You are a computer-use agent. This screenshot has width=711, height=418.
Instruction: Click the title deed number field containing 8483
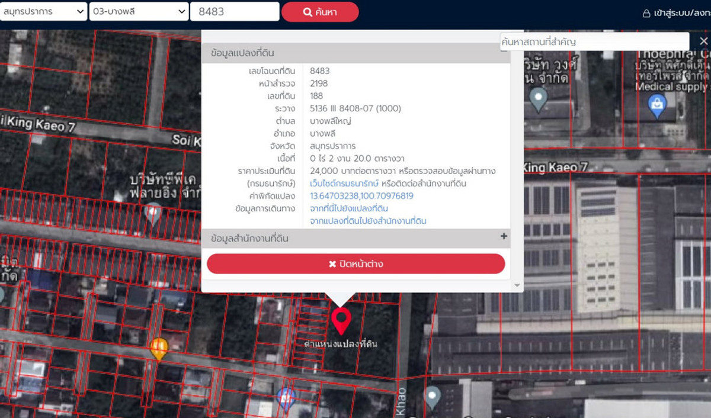[234, 12]
